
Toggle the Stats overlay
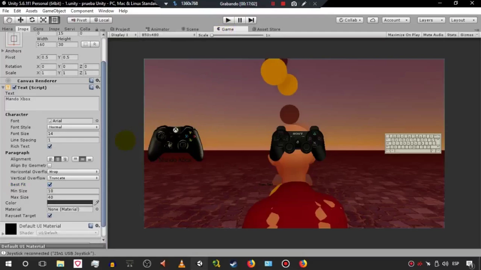(x=452, y=35)
